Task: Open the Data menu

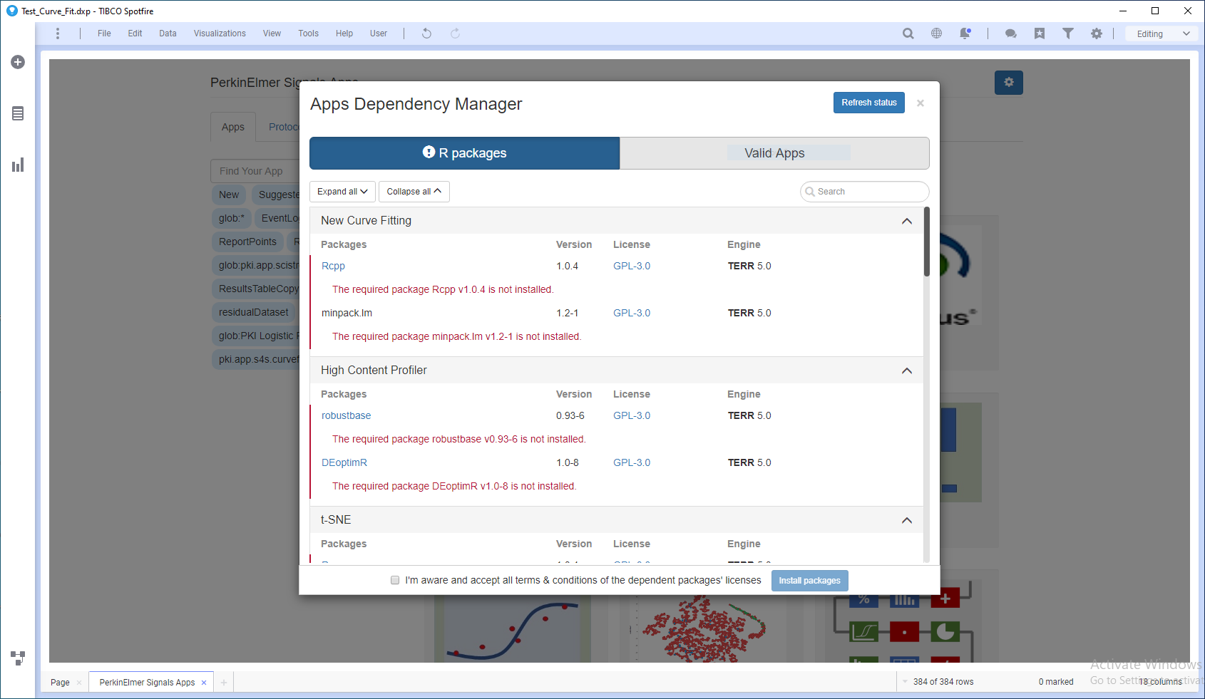Action: click(168, 33)
